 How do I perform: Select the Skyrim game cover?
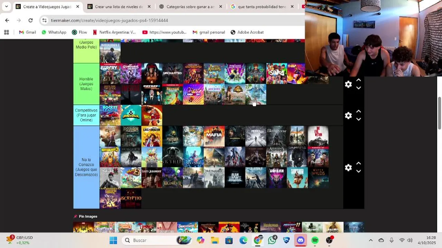tap(173, 157)
